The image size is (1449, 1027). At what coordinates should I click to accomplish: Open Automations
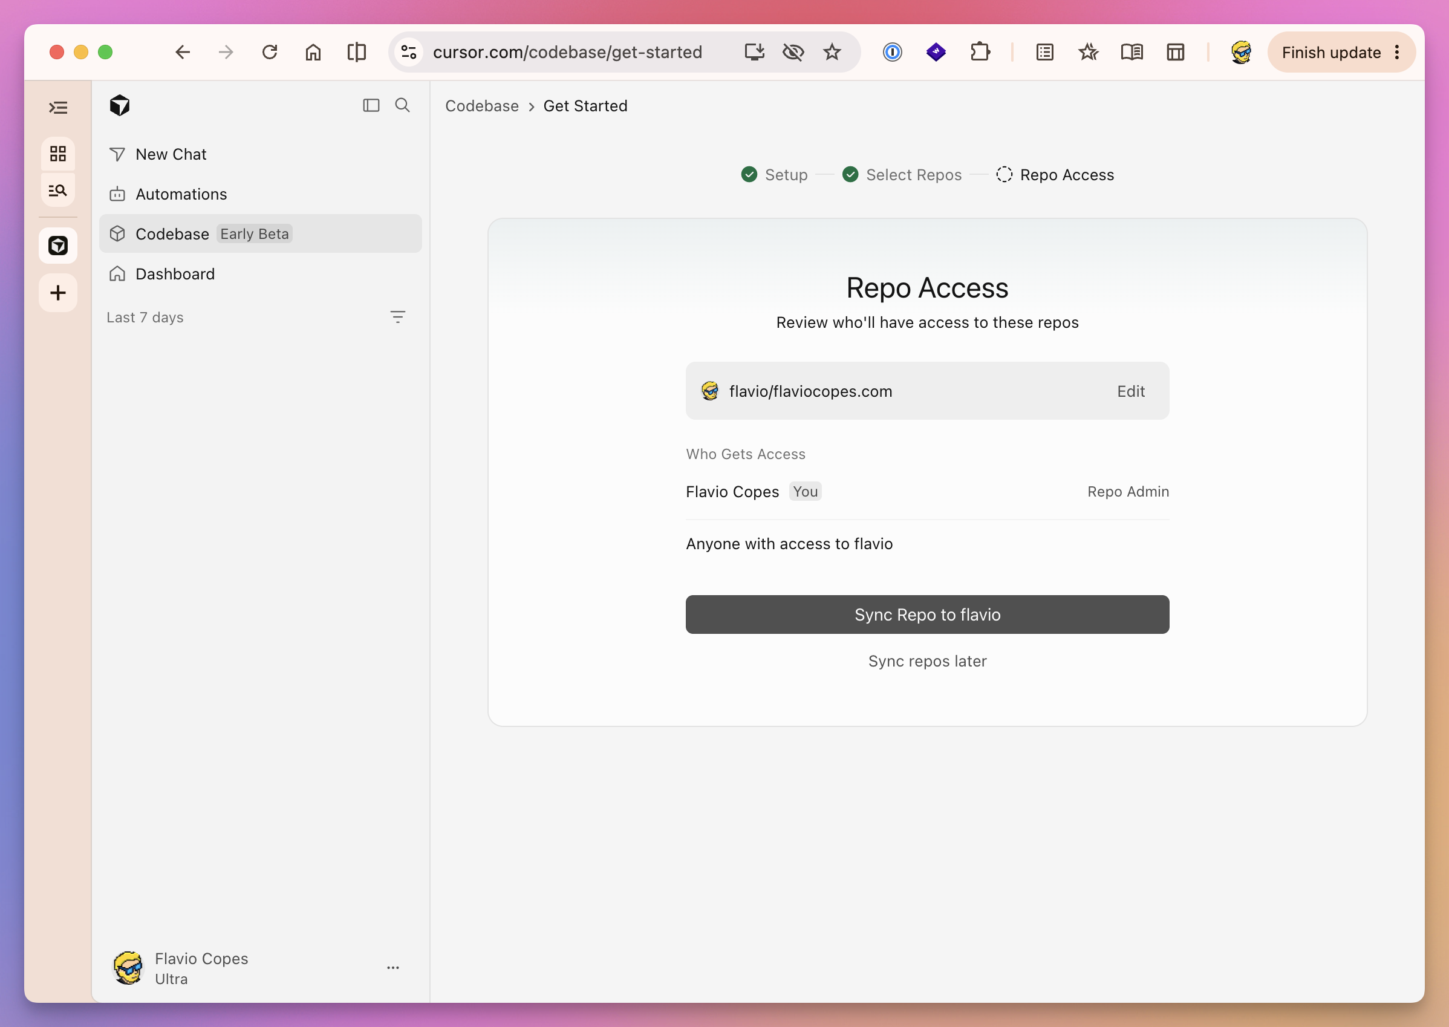point(261,194)
